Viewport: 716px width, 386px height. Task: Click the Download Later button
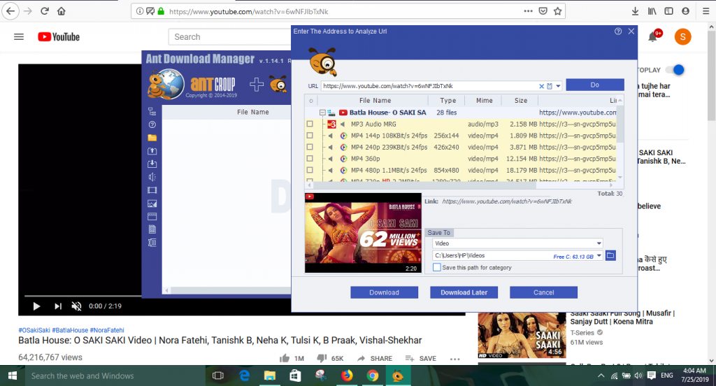coord(464,292)
